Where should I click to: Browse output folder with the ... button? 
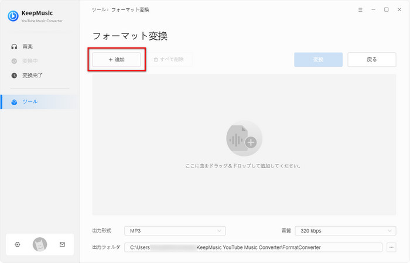391,247
